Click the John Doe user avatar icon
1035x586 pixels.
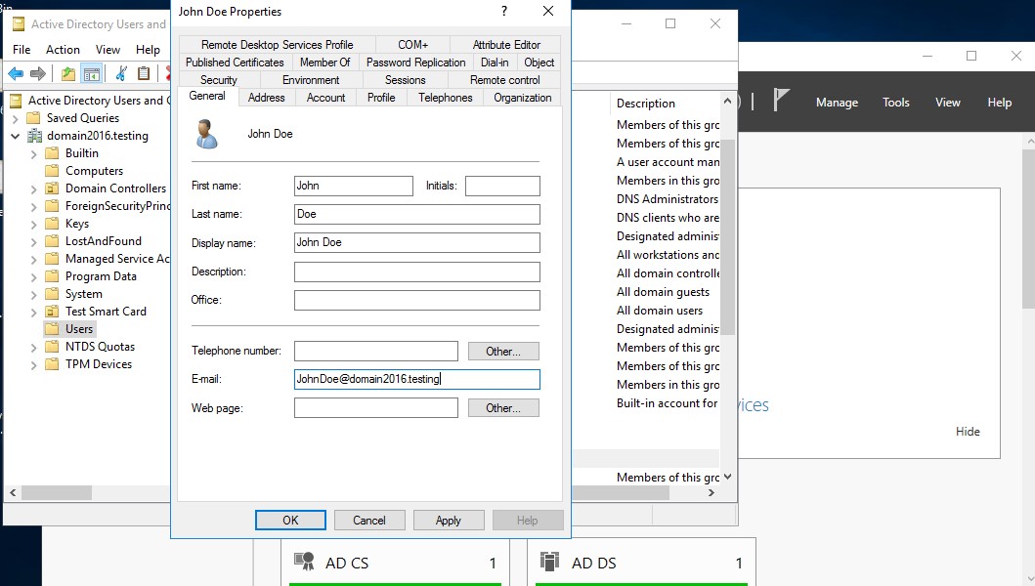(206, 134)
